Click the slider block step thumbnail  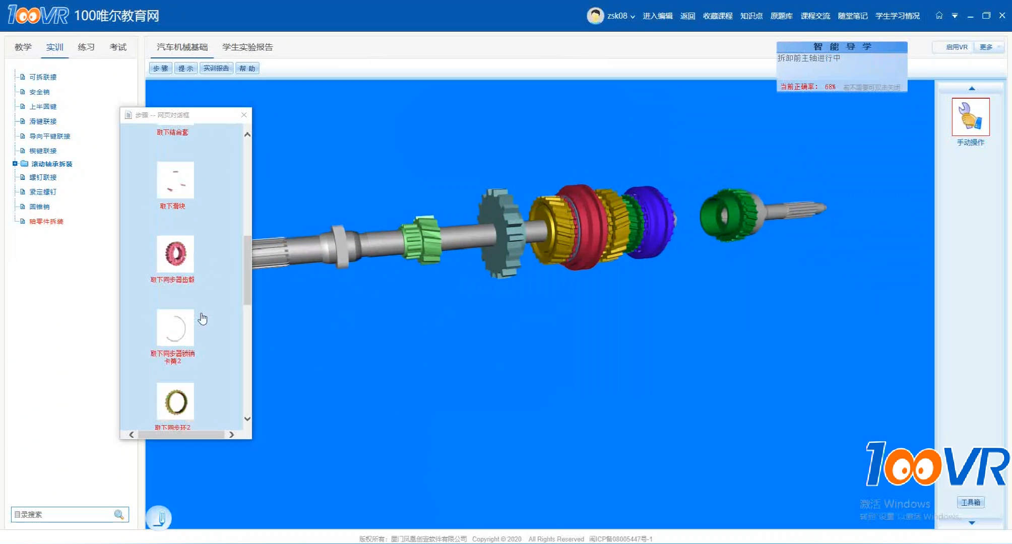175,180
